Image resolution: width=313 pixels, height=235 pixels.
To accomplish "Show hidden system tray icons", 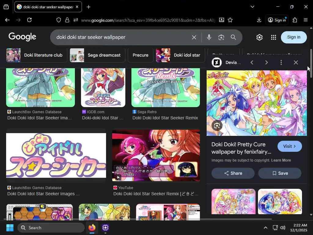I will point(266,228).
